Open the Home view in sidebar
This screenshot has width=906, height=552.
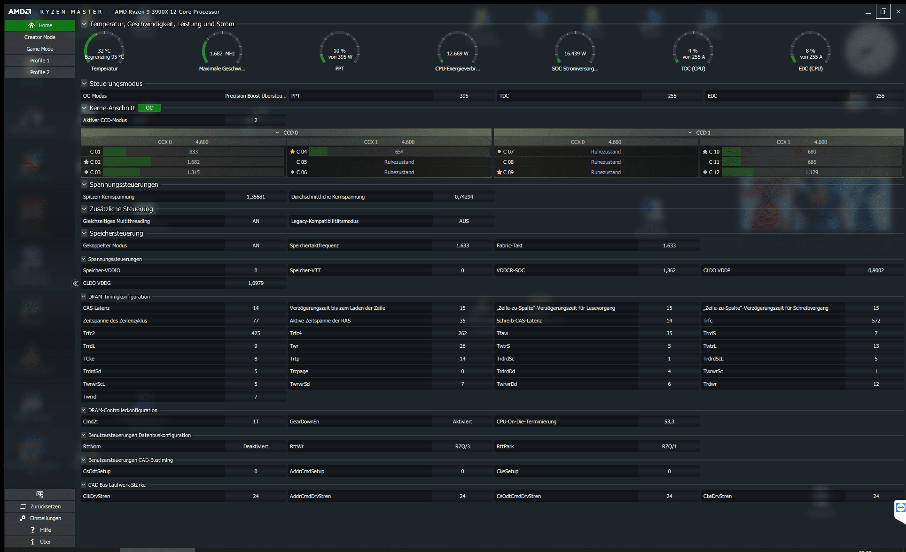tap(40, 25)
